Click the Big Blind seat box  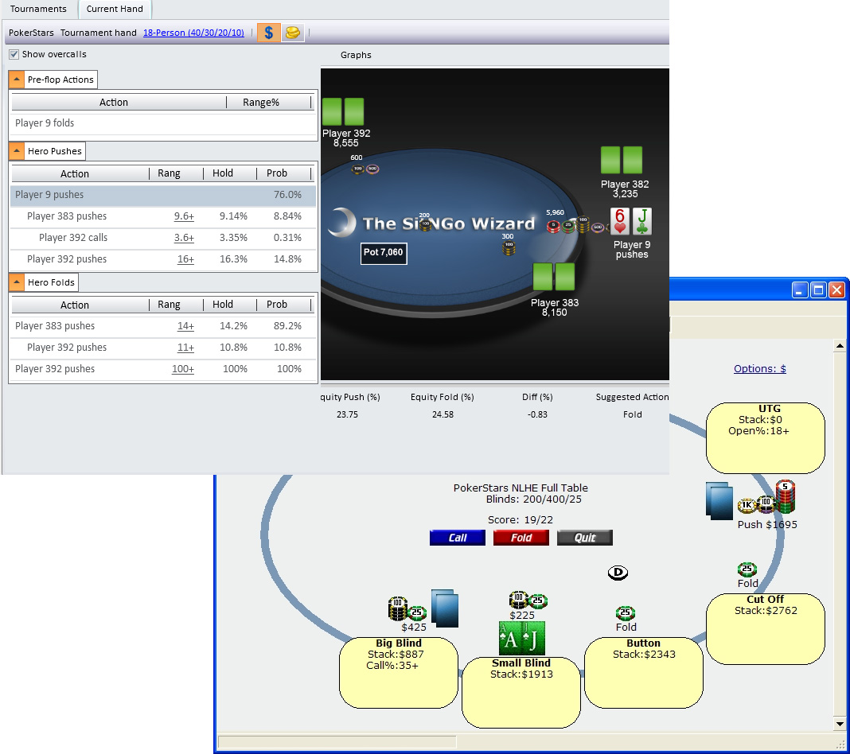click(399, 673)
